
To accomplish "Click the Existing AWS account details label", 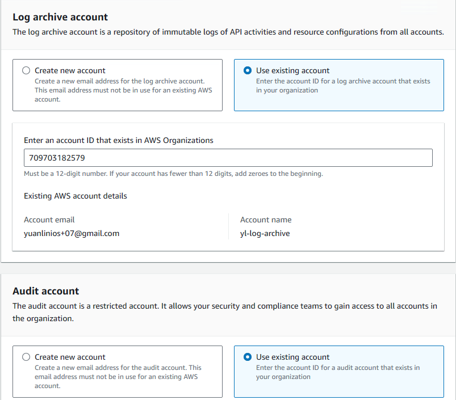I will [x=76, y=196].
